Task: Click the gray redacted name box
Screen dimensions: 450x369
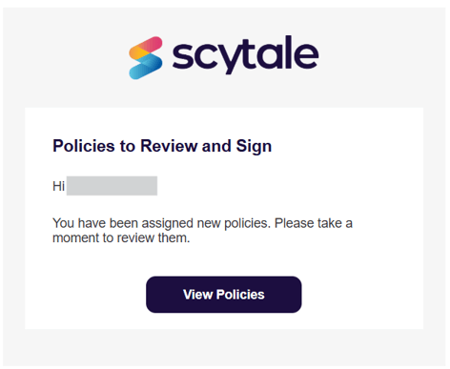Action: click(x=112, y=186)
